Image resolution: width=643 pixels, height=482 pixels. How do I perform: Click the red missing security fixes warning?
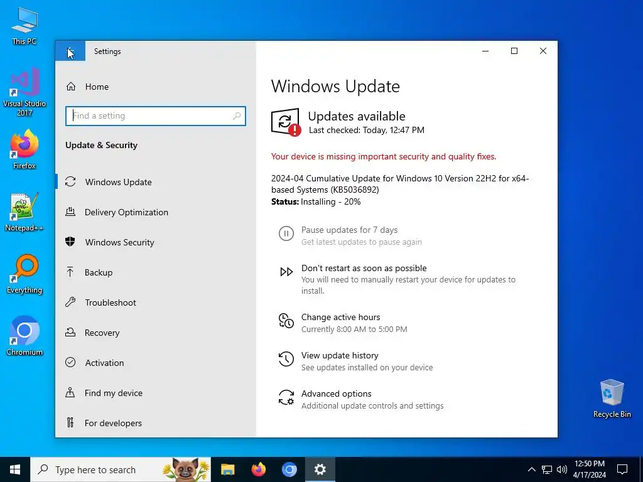(384, 156)
